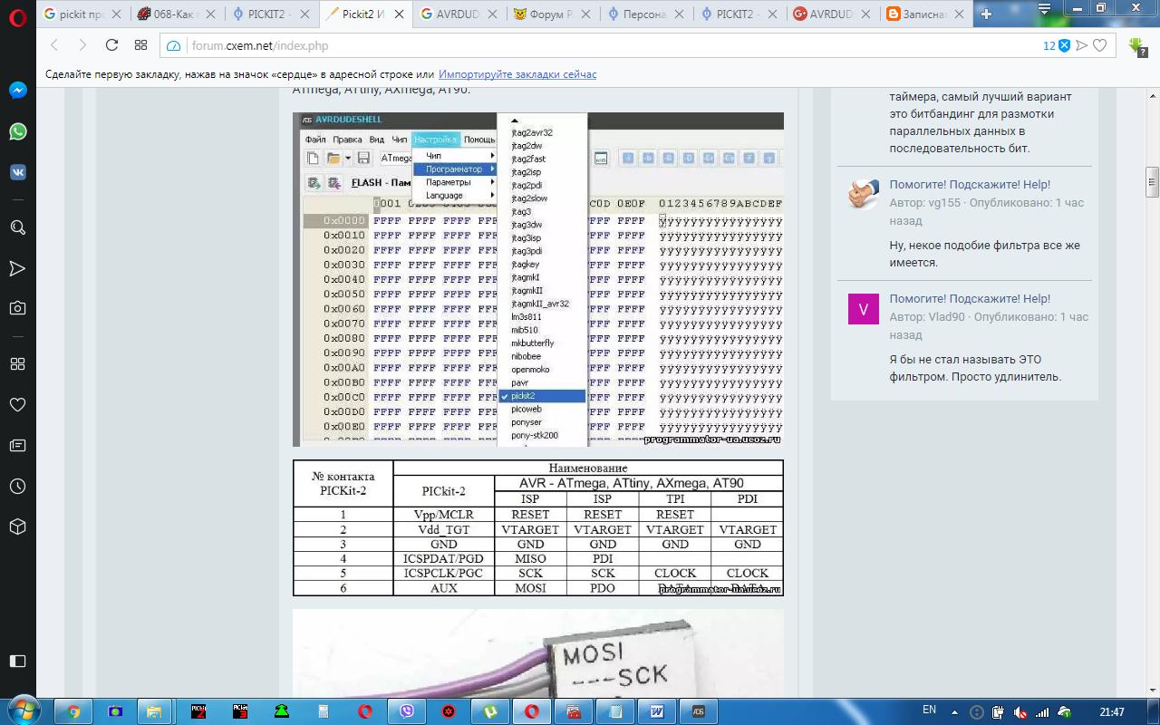Go forward to the next page
Image resolution: width=1160 pixels, height=725 pixels.
coord(82,45)
